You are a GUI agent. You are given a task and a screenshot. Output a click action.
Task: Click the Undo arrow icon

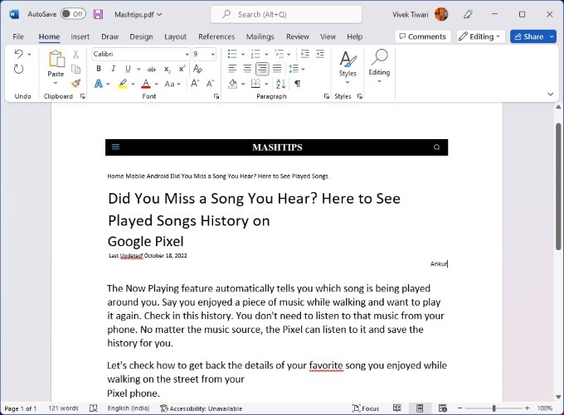click(x=19, y=54)
